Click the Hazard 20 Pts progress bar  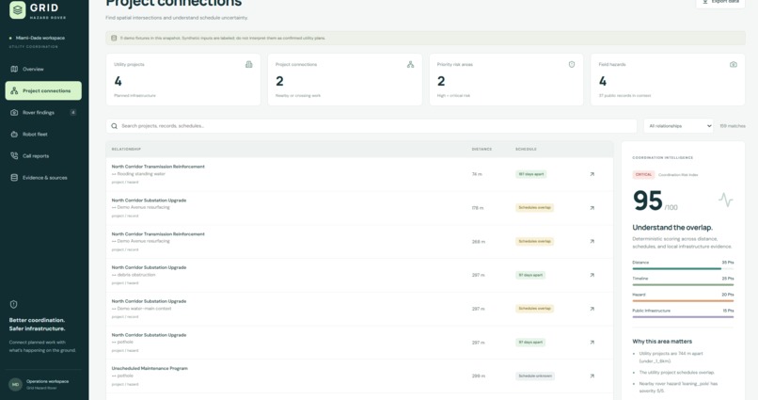click(683, 301)
